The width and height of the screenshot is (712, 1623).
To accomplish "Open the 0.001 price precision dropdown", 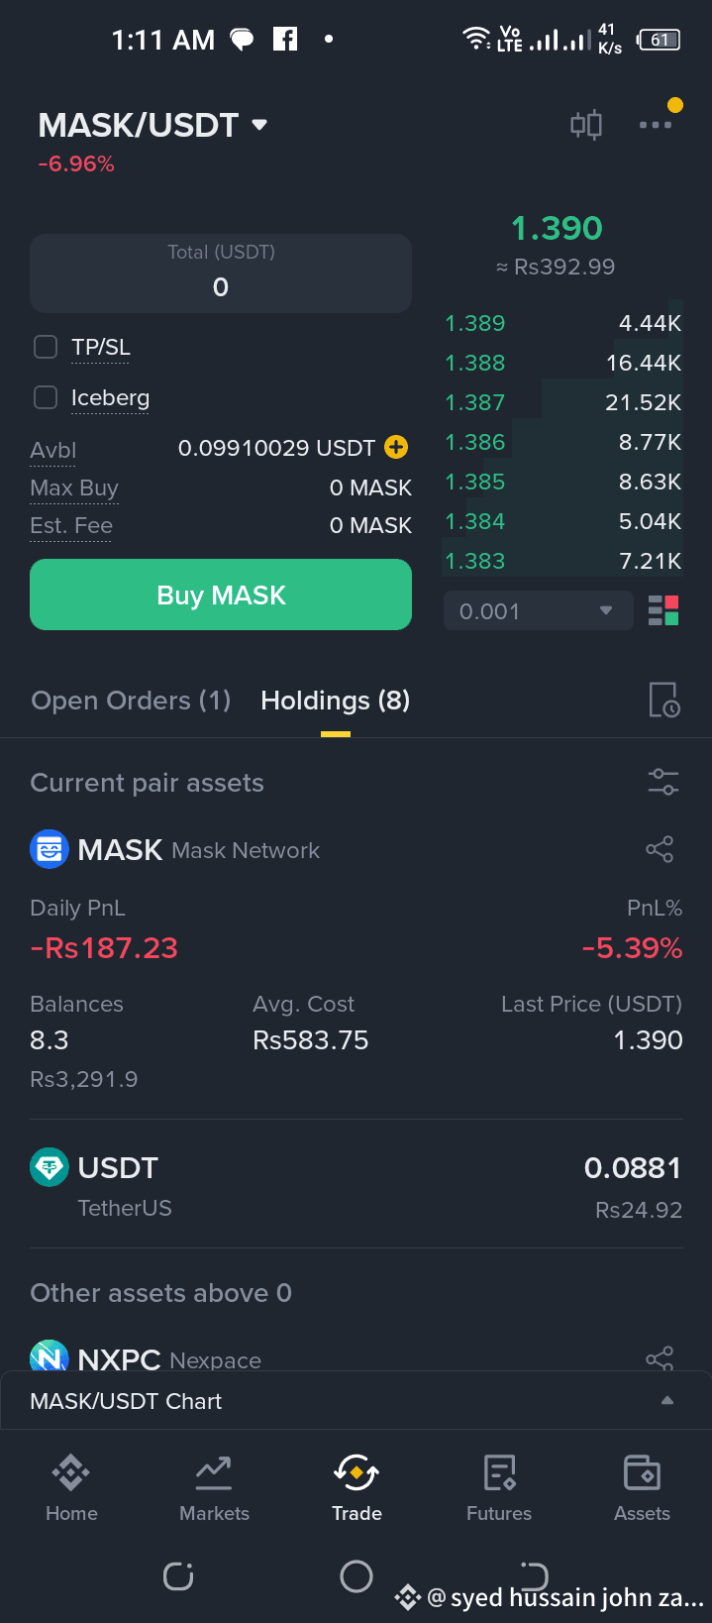I will 538,610.
